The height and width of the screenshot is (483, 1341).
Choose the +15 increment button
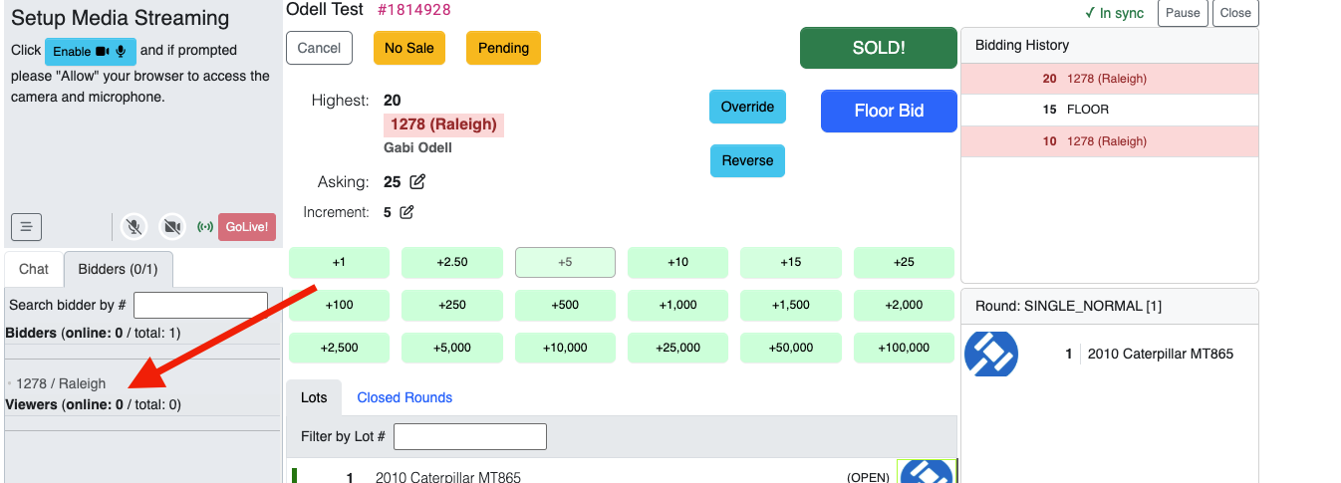(x=791, y=263)
